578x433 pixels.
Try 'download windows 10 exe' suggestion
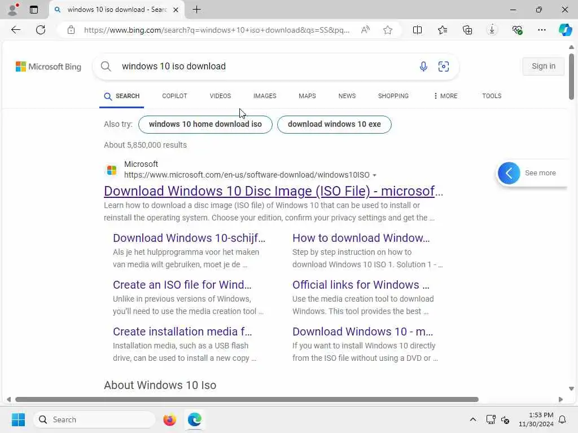[x=334, y=125]
